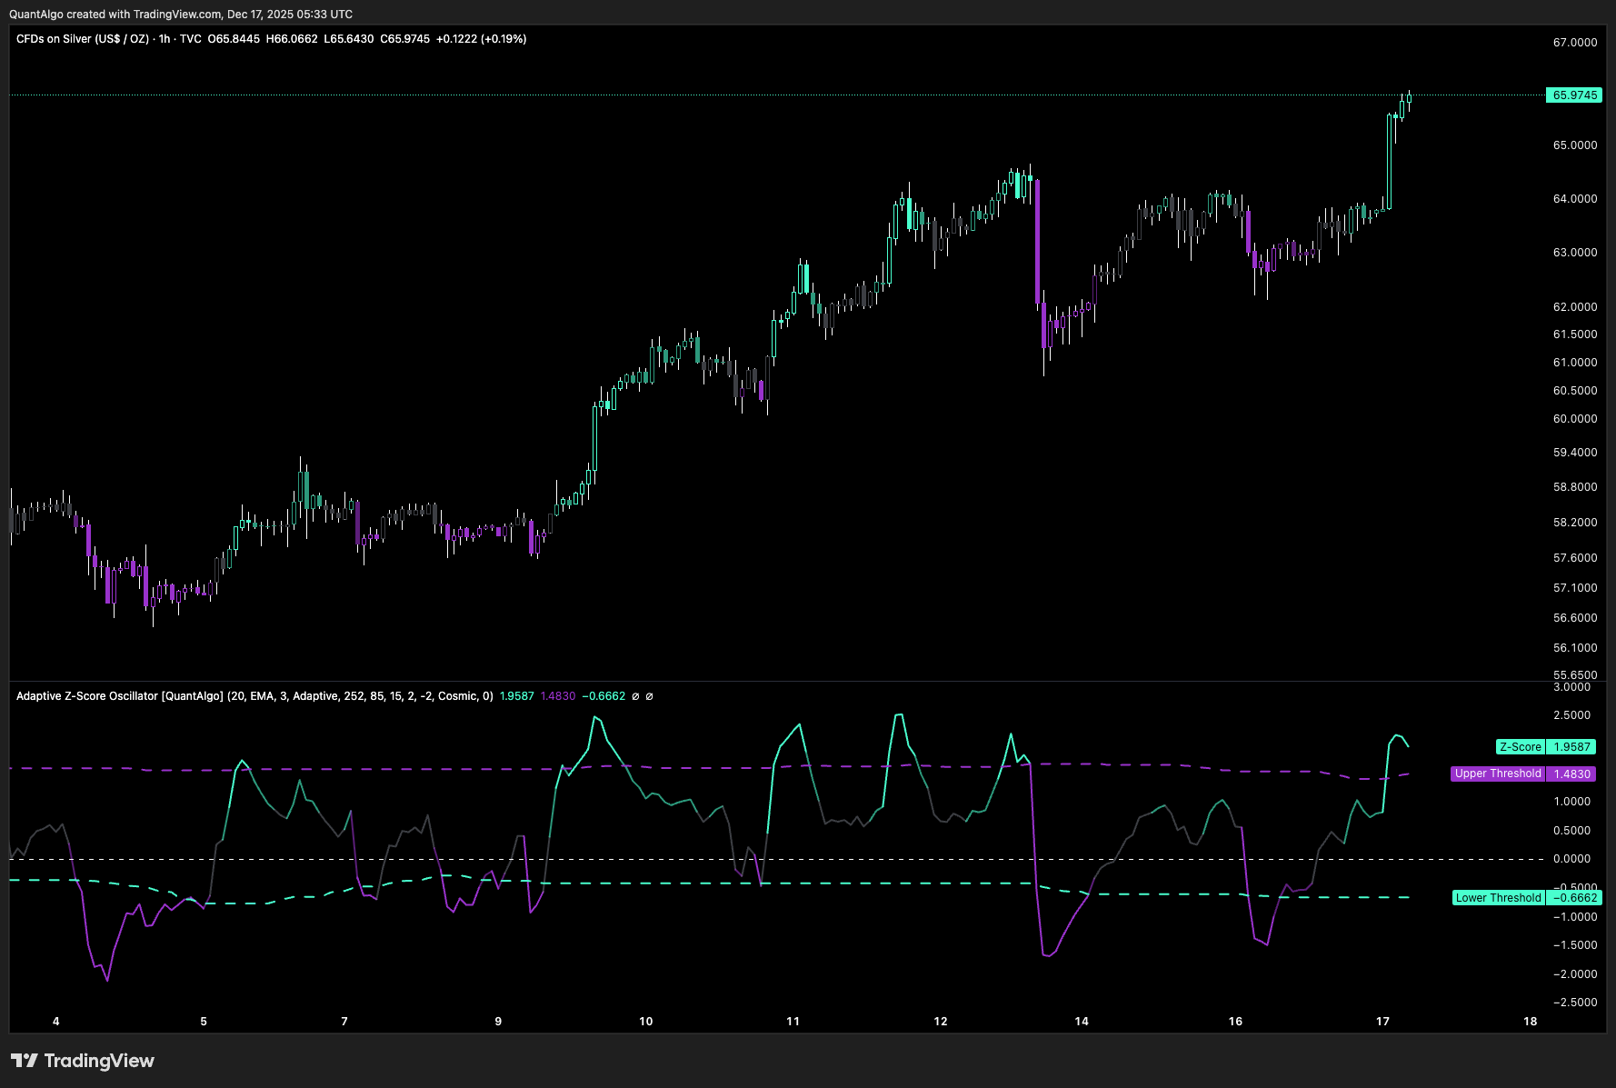Select the "1h" interval label in the chart legend
1616x1088 pixels.
coord(165,39)
